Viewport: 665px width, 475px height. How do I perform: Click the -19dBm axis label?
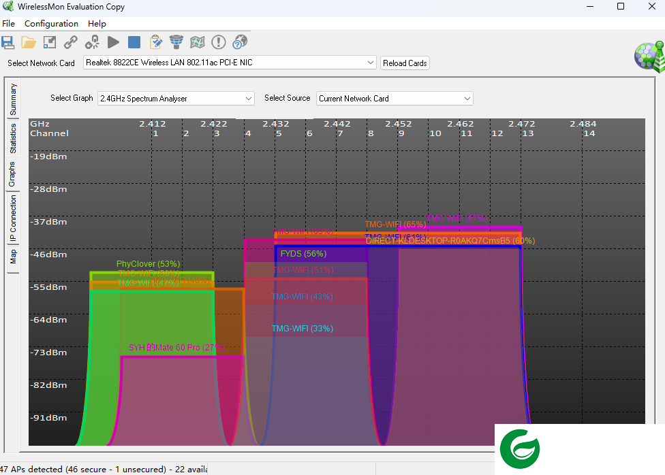[x=48, y=157]
